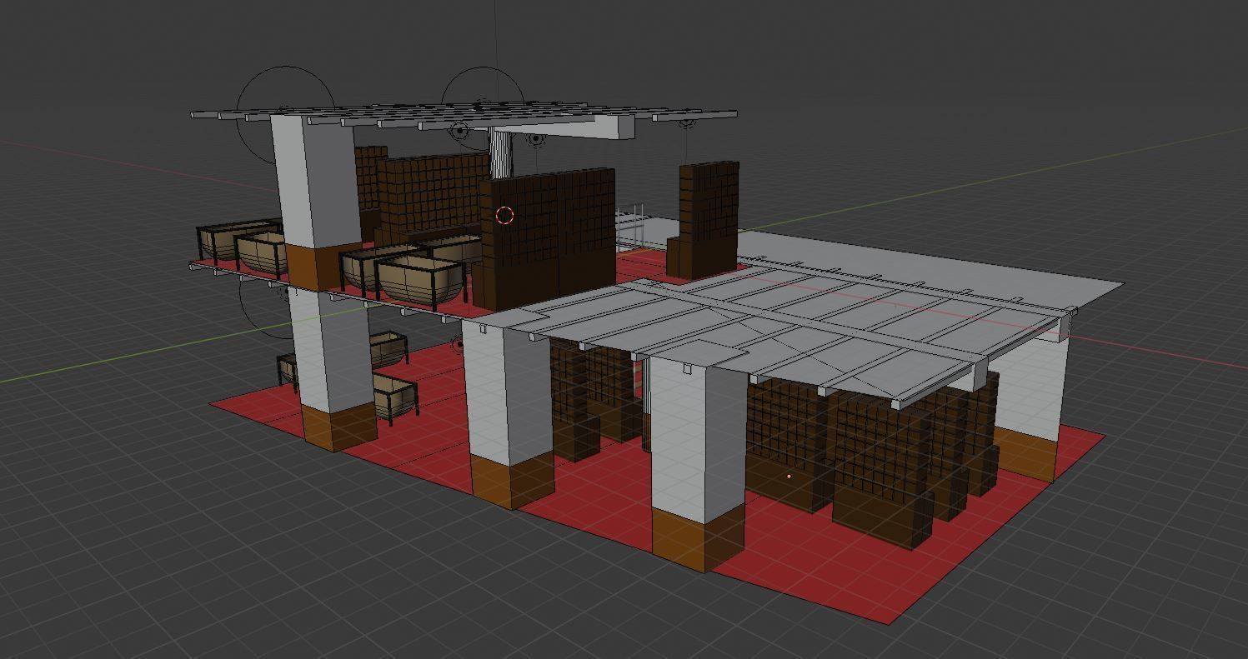The height and width of the screenshot is (659, 1248).
Task: Select lamp at right end of slatted roof
Action: [x=686, y=123]
